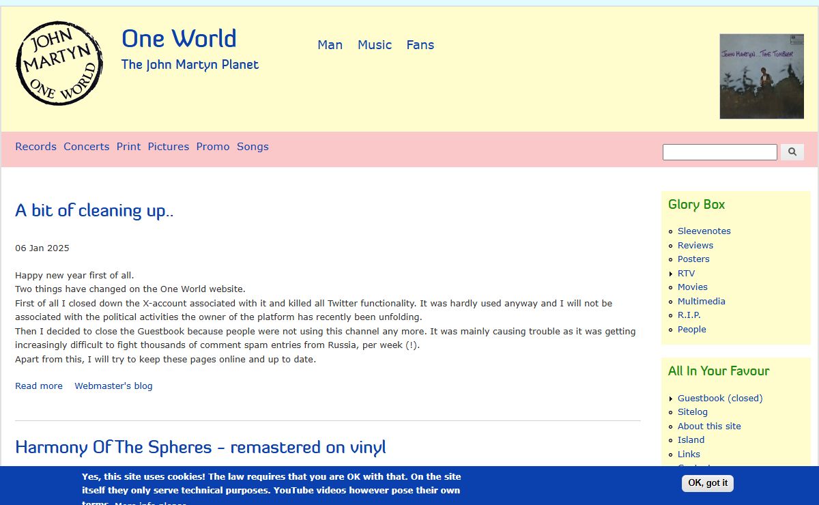Open the RTV link
Screen dimensions: 819x505
pyautogui.click(x=686, y=274)
